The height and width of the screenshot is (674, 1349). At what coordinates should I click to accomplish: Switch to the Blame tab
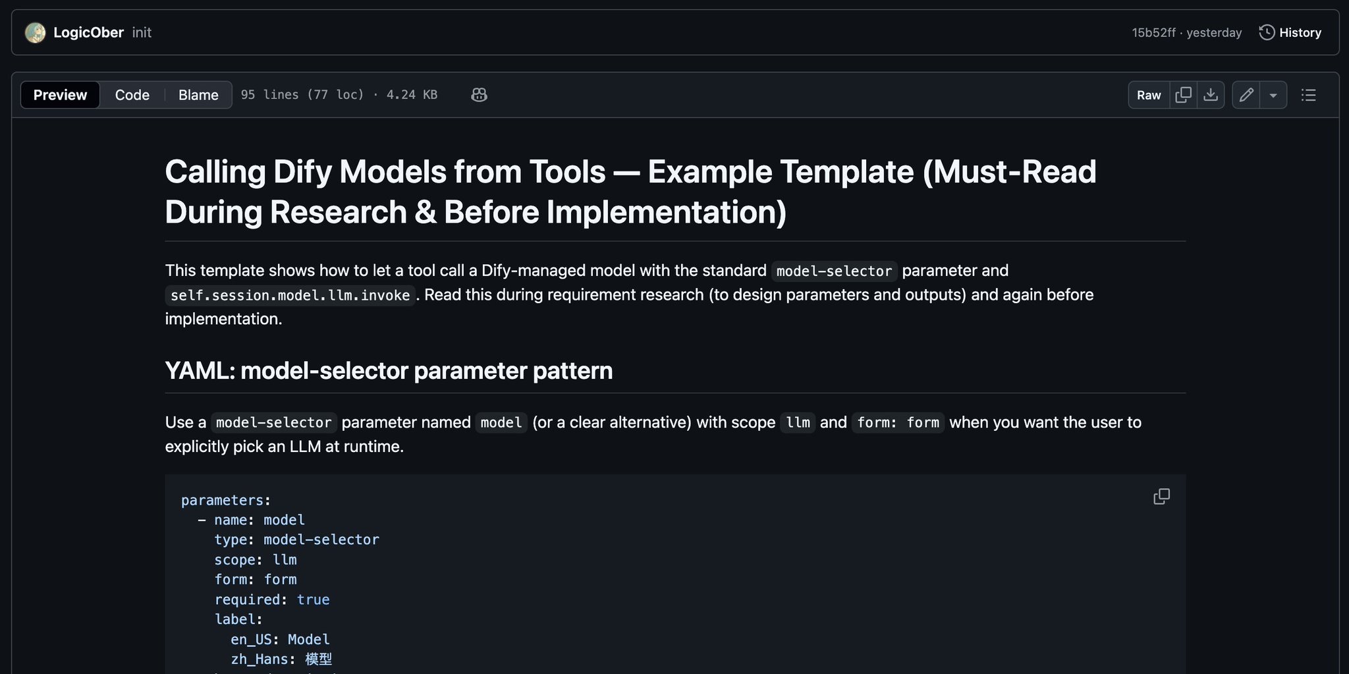point(198,95)
